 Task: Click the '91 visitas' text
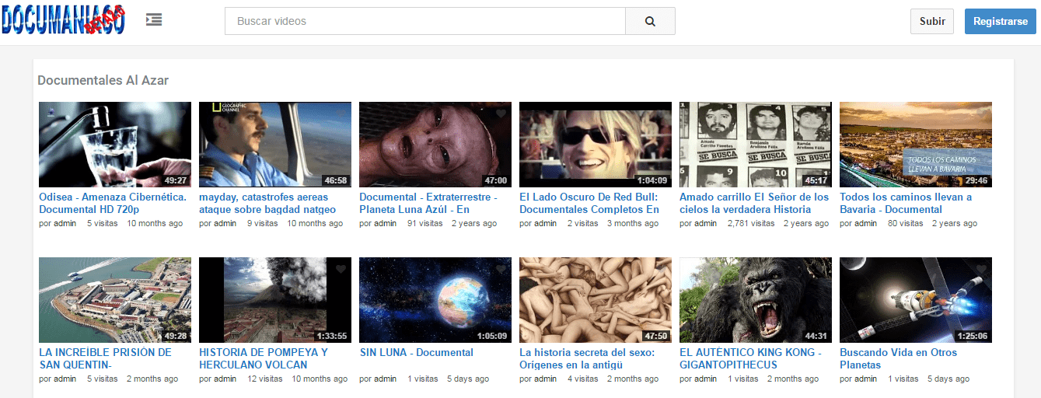[x=424, y=223]
